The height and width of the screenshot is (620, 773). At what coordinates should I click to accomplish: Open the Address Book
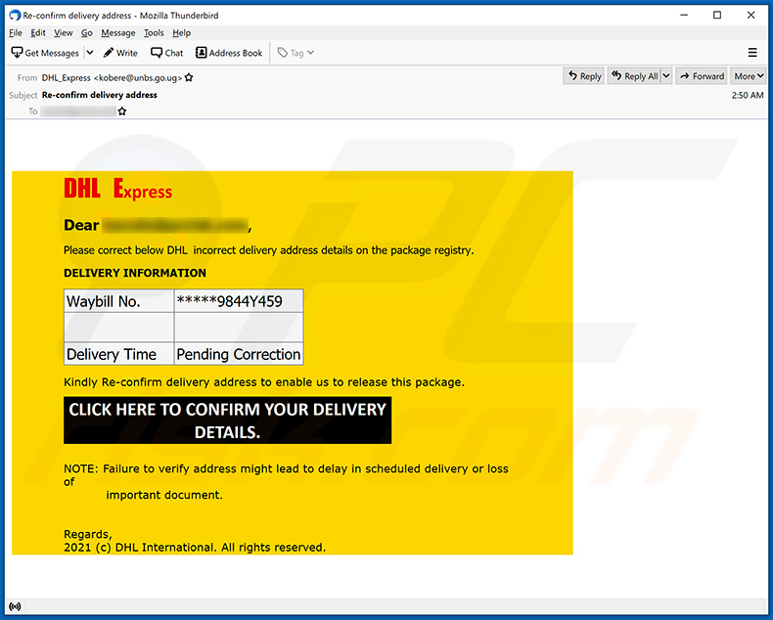pyautogui.click(x=229, y=53)
